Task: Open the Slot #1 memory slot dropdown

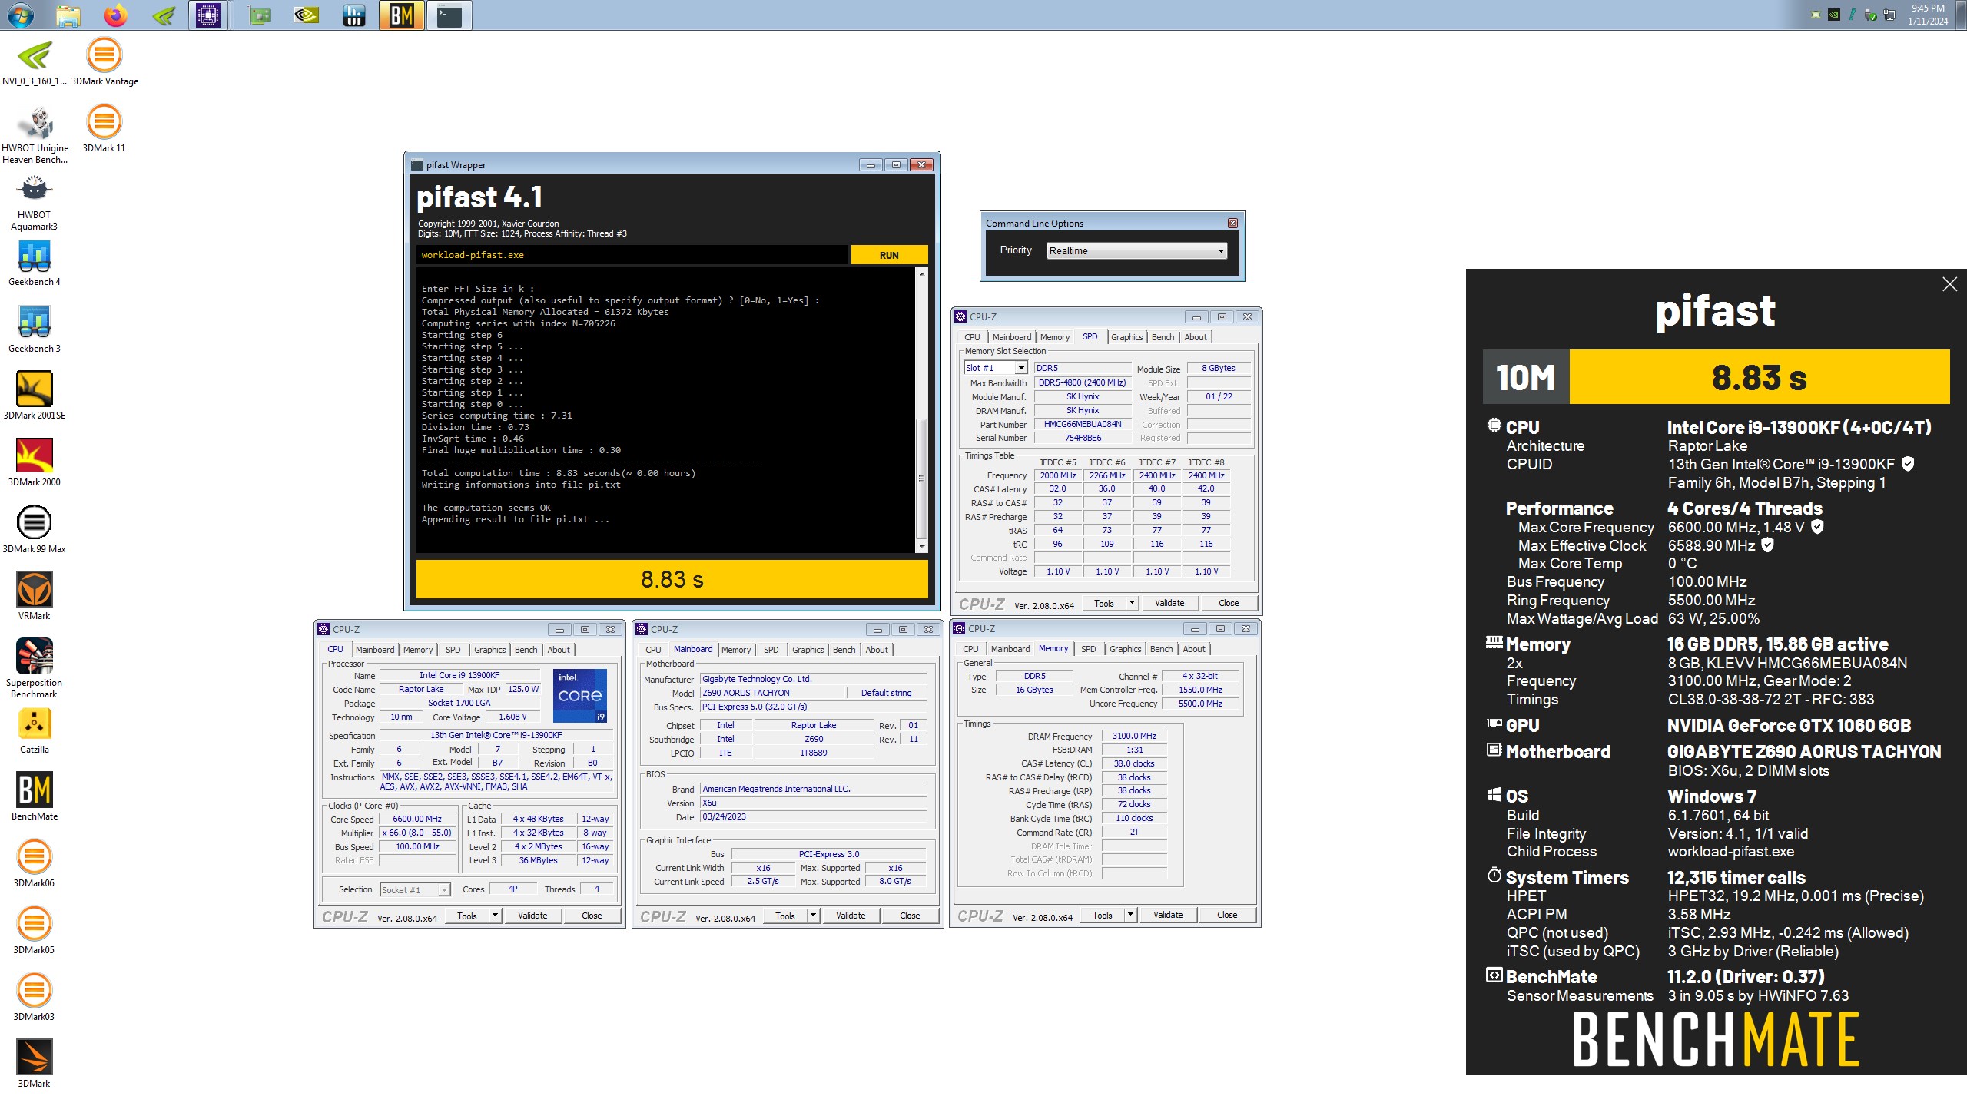Action: [995, 368]
